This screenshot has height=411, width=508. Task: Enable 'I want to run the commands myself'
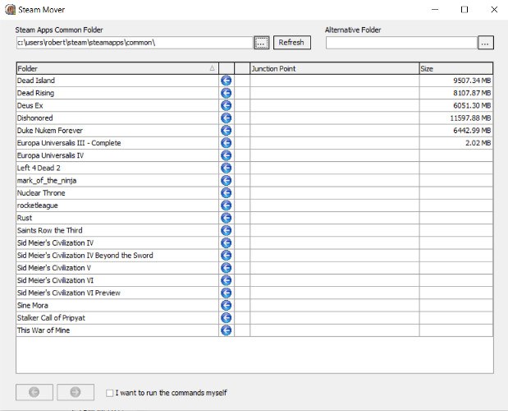(x=110, y=393)
